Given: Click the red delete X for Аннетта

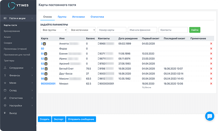Looking at the screenshot, I should (211, 44).
